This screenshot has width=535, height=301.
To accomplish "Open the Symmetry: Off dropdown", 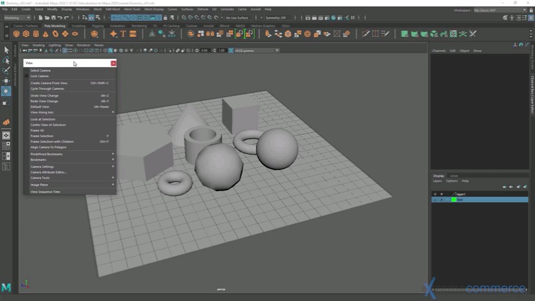I will 279,18.
